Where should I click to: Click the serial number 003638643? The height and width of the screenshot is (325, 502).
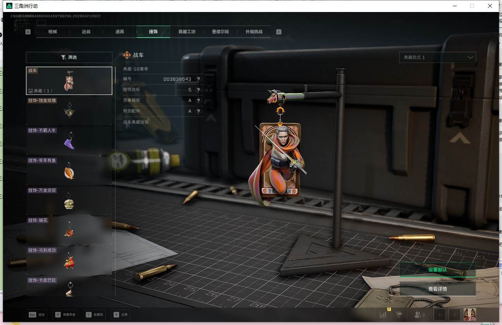[177, 79]
